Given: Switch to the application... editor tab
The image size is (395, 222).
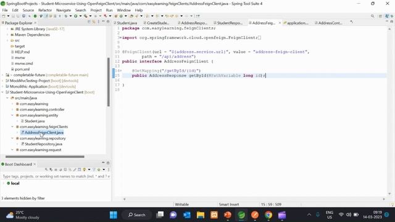Looking at the screenshot, I should pos(296,23).
